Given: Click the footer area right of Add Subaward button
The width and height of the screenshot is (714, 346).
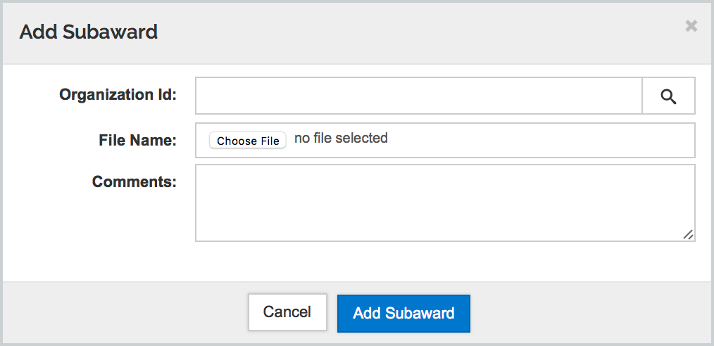Looking at the screenshot, I should pyautogui.click(x=591, y=312).
